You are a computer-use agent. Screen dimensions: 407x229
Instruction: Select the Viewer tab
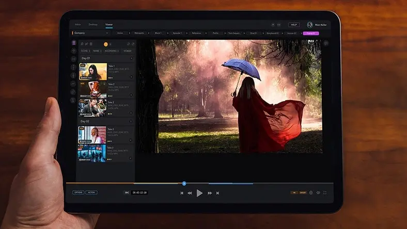[109, 24]
